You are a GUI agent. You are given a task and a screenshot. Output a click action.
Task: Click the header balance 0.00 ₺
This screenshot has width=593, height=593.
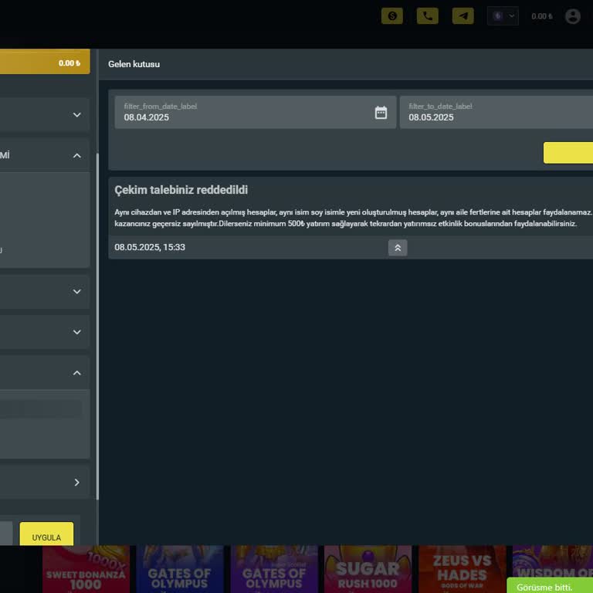541,16
